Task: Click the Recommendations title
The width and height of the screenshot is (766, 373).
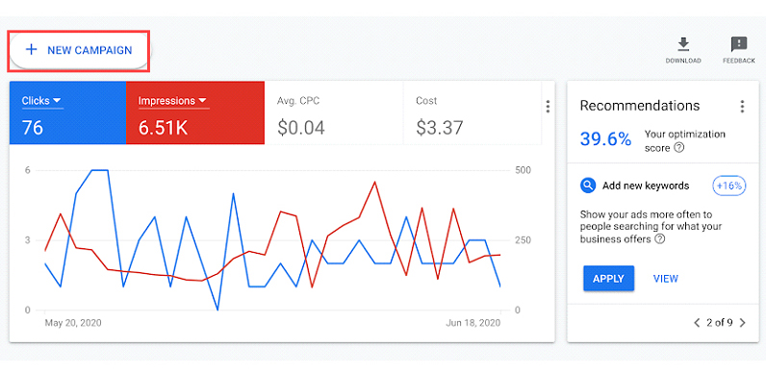Action: 640,106
